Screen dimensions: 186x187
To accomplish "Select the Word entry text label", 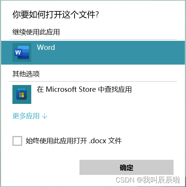I will tap(46, 47).
